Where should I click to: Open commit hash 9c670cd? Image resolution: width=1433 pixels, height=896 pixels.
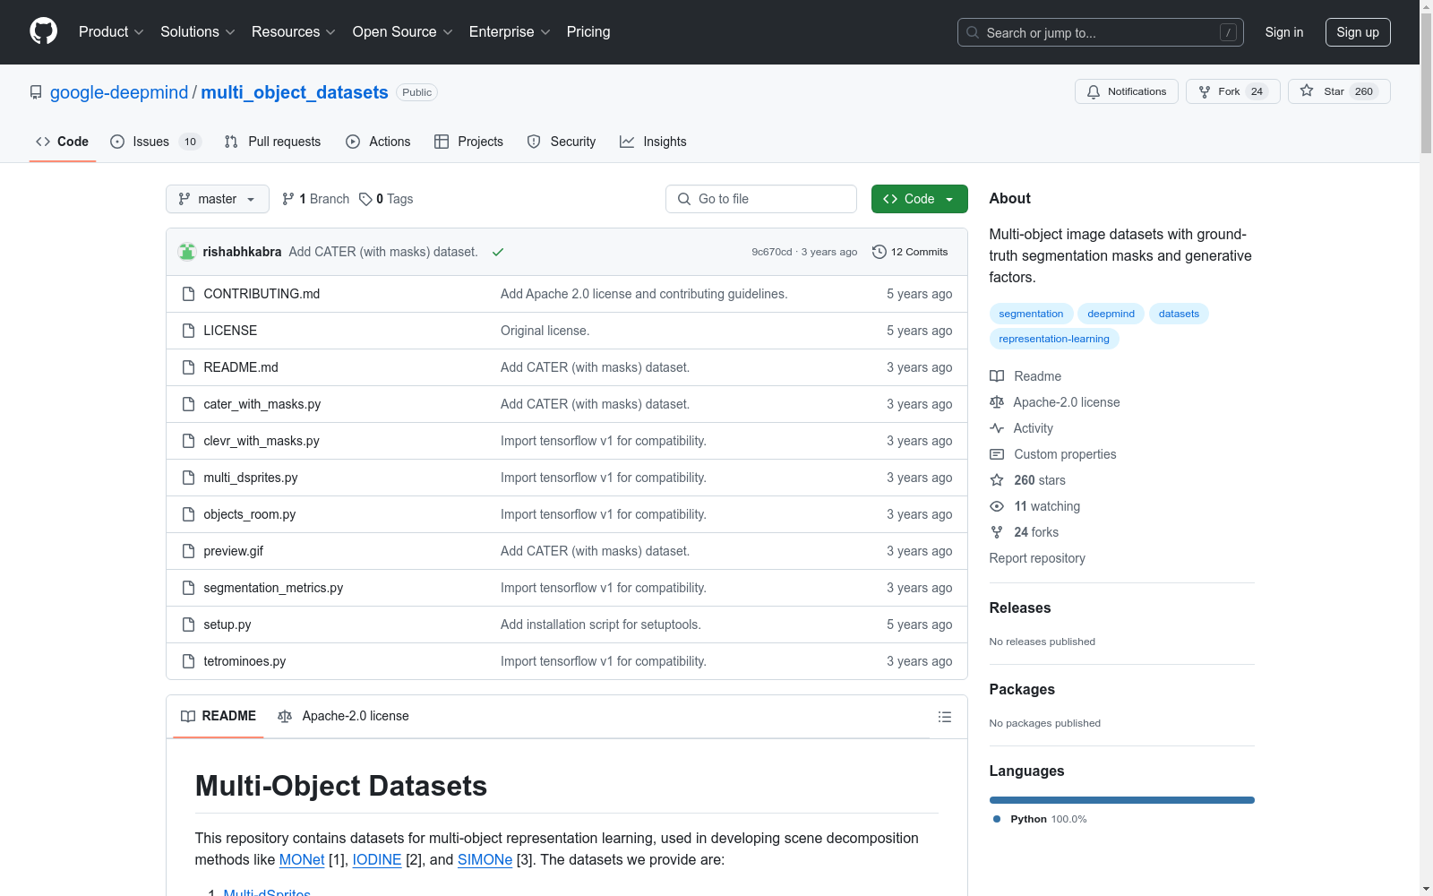point(772,252)
